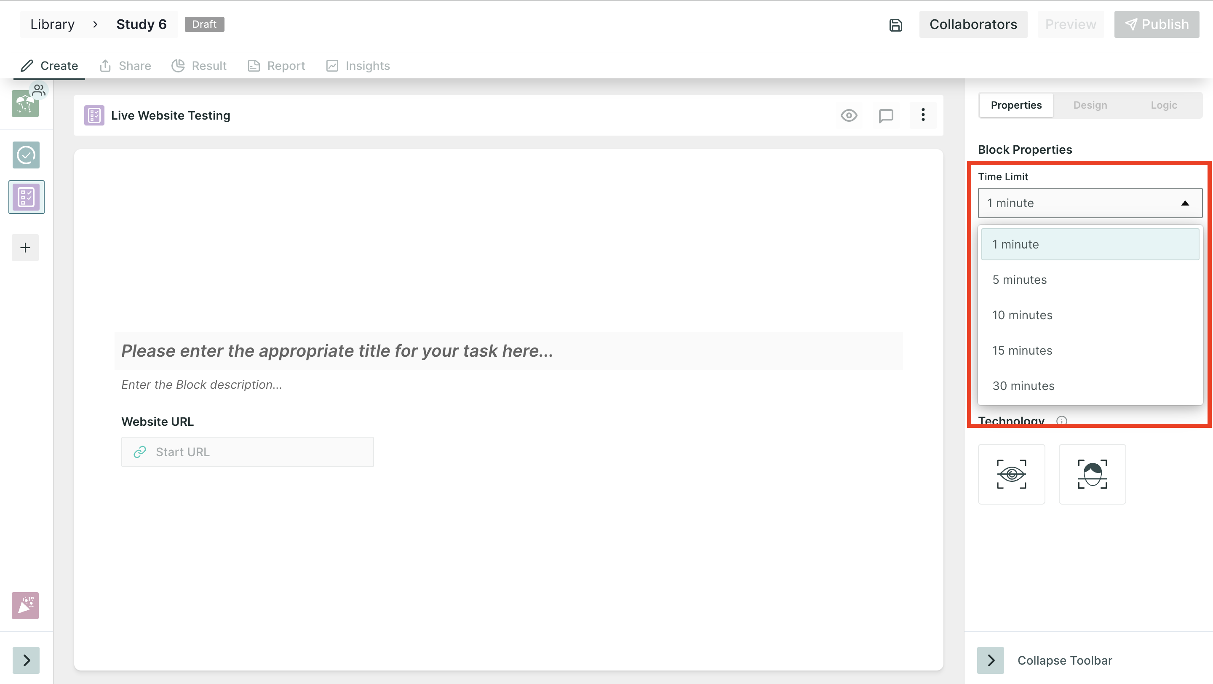Click the Start URL input field
The height and width of the screenshot is (684, 1213).
coord(248,452)
